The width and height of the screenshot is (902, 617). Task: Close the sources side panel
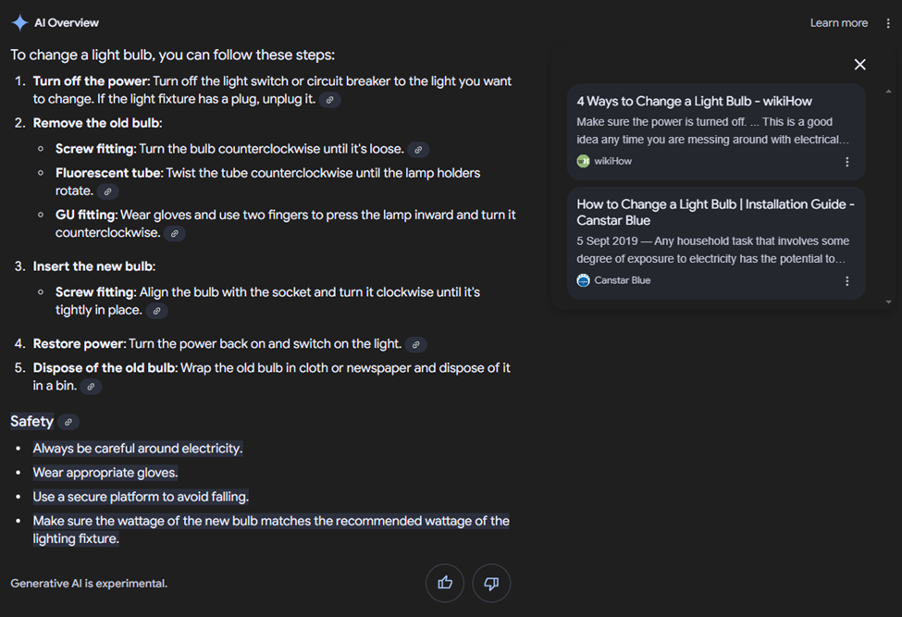coord(860,65)
